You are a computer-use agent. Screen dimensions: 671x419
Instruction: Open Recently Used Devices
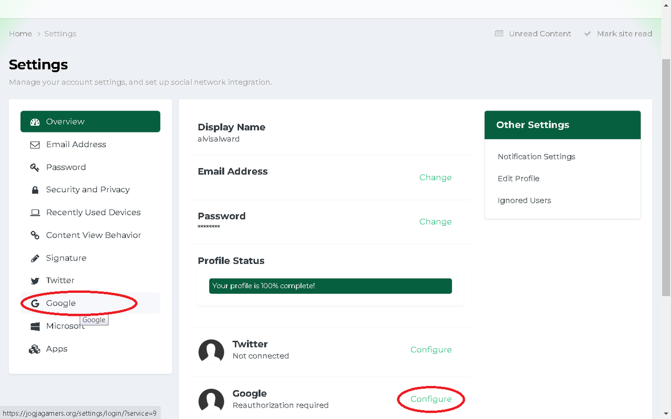[x=90, y=212]
